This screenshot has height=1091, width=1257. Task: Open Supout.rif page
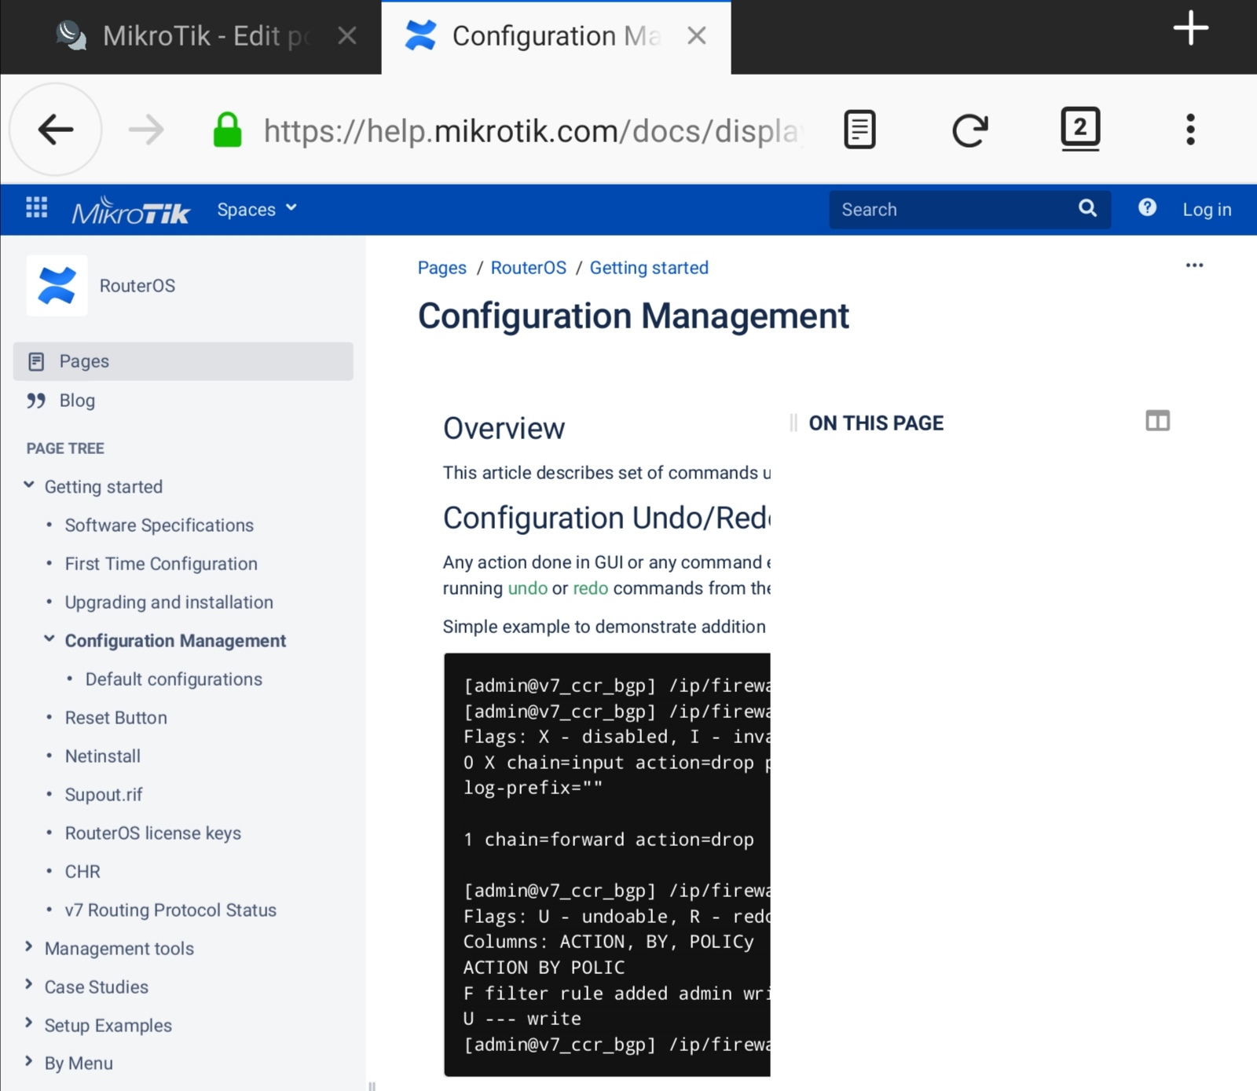pyautogui.click(x=104, y=795)
